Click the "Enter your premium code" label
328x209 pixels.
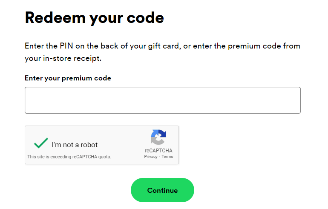pyautogui.click(x=68, y=78)
